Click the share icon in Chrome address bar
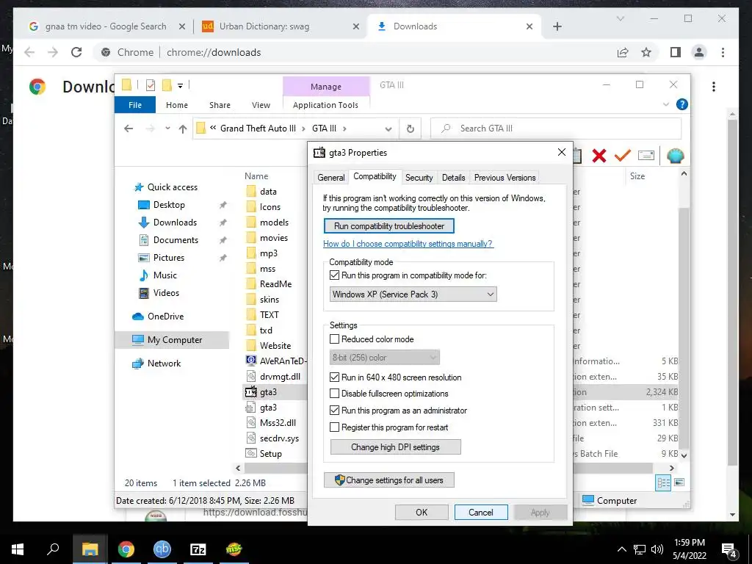The image size is (752, 564). 623,52
